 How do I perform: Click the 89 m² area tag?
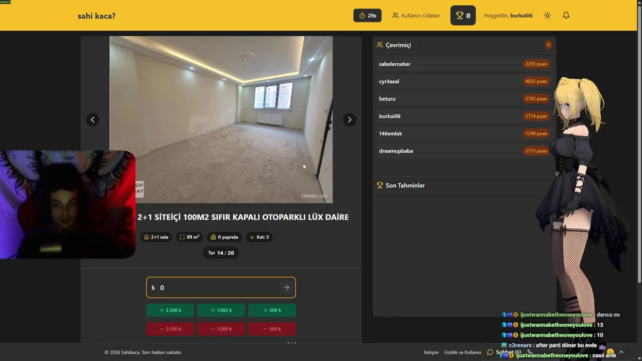(189, 237)
